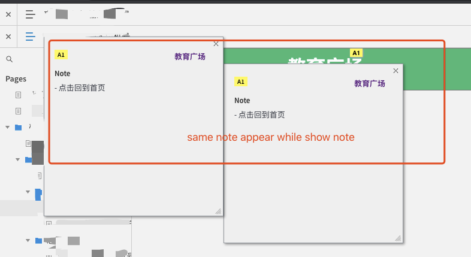Click the 教育广场 link in left note
This screenshot has height=257, width=471.
point(190,57)
